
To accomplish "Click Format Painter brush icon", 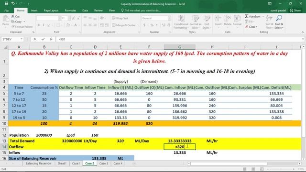I will tap(13, 27).
